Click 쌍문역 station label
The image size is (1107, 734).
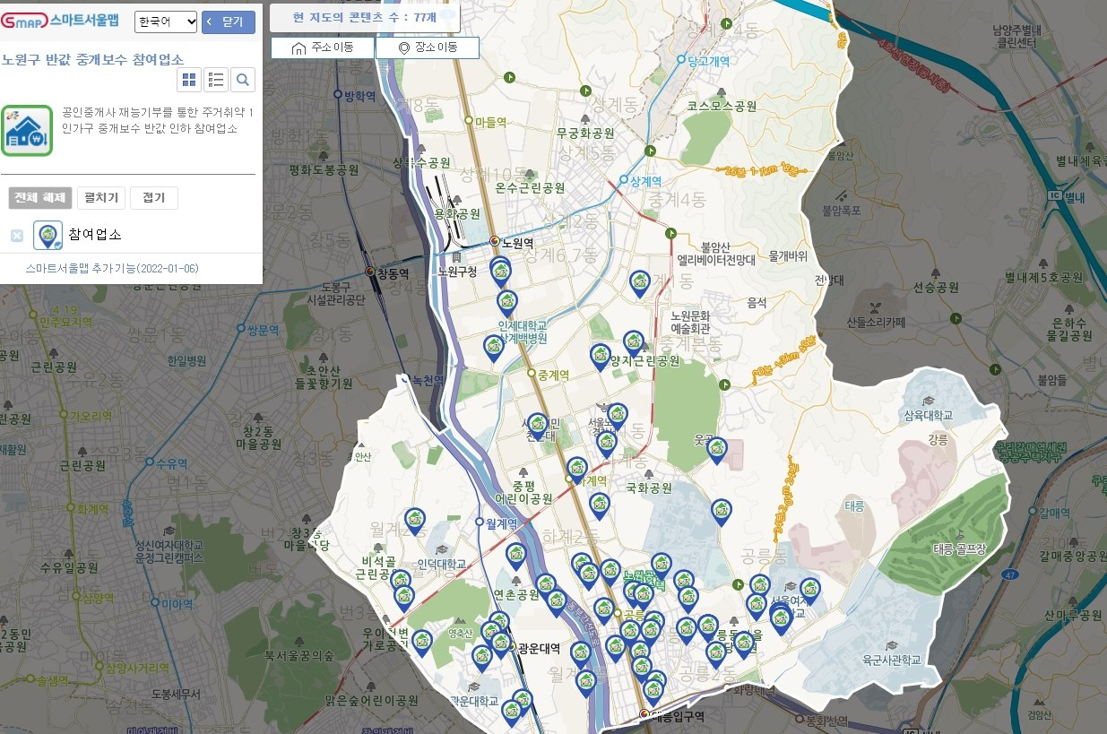[263, 331]
